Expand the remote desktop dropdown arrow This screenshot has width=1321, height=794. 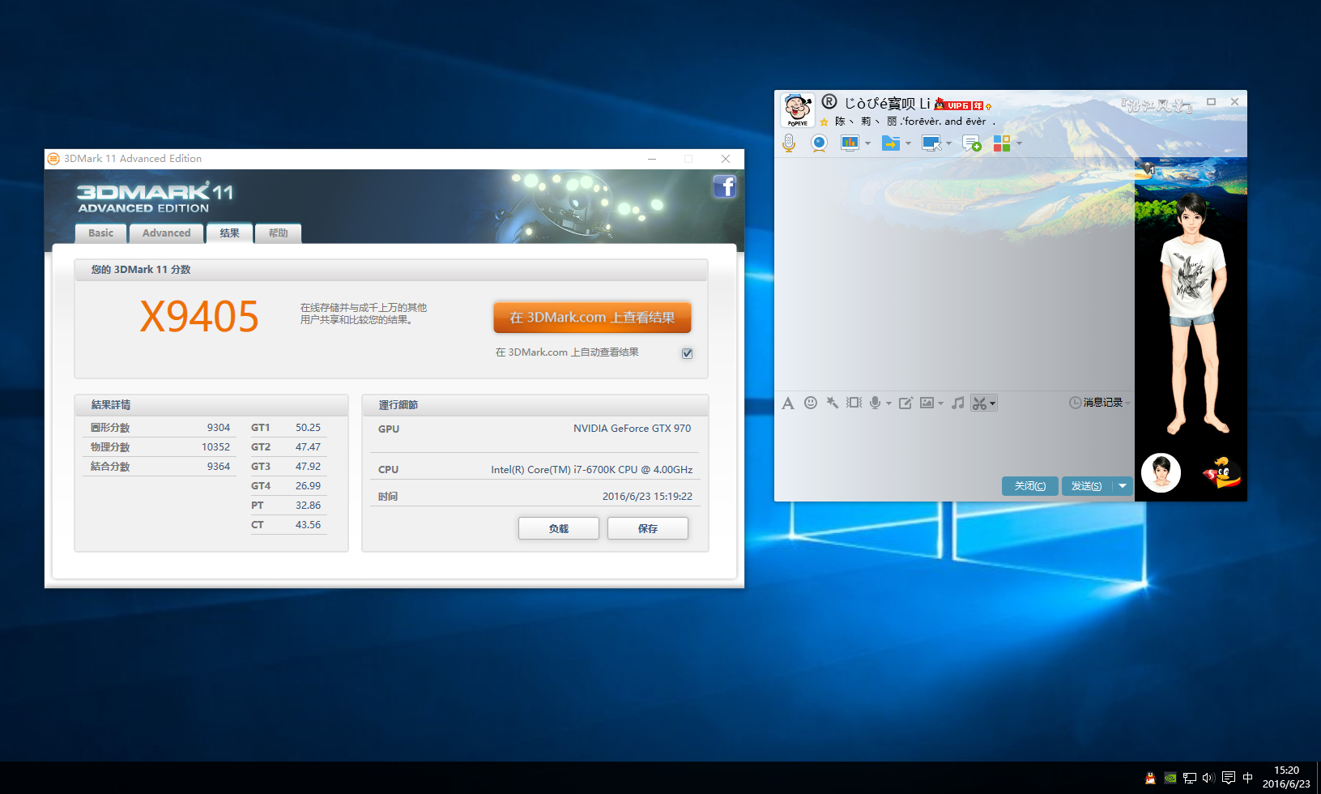tap(948, 144)
